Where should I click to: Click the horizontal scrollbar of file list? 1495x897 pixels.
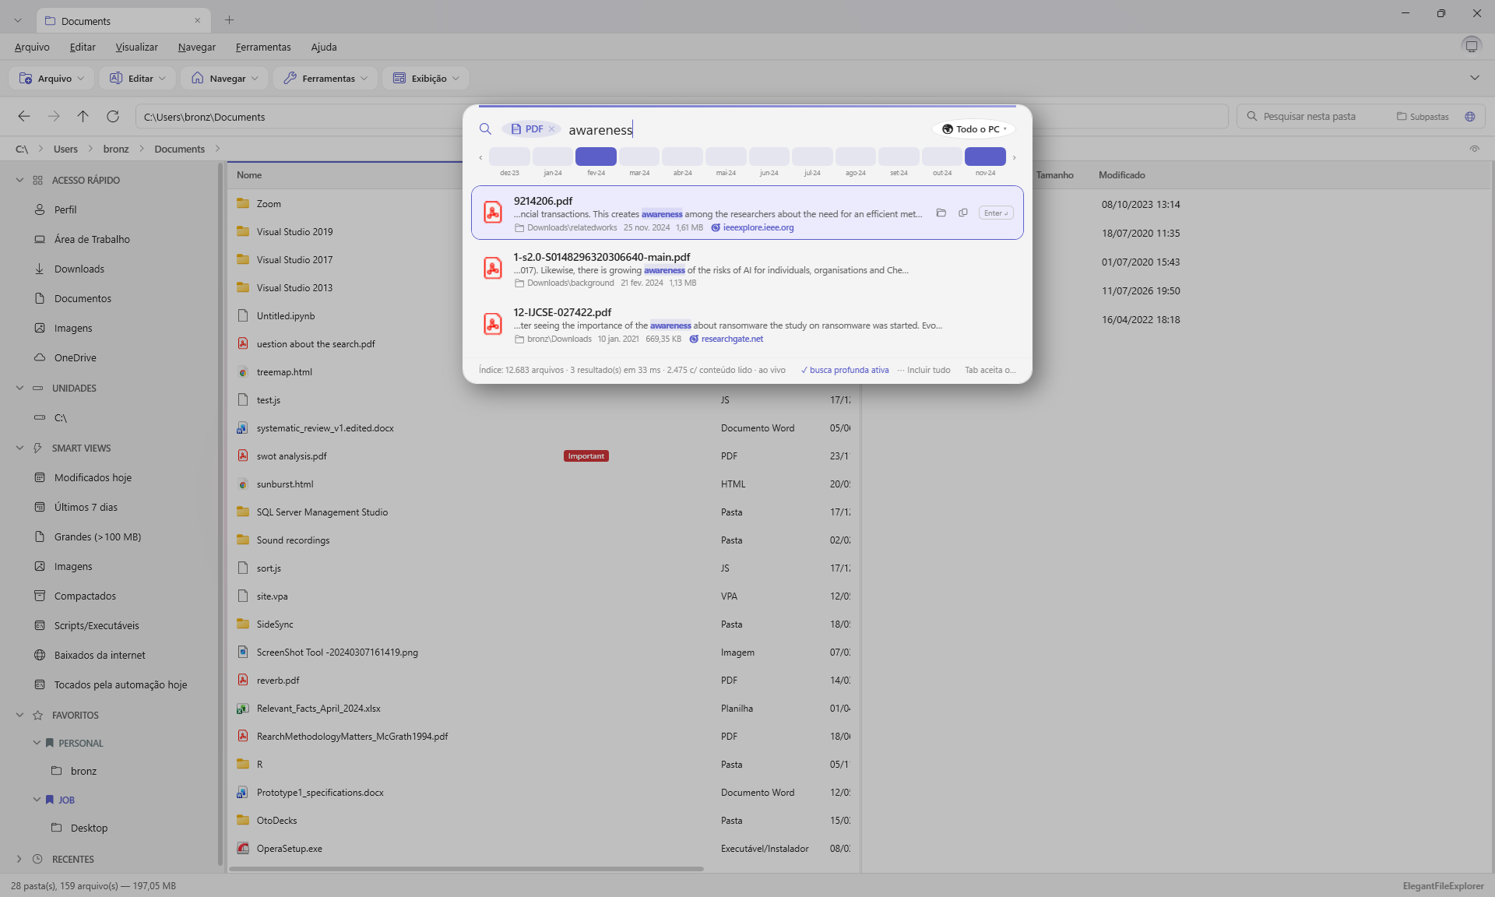pos(466,868)
